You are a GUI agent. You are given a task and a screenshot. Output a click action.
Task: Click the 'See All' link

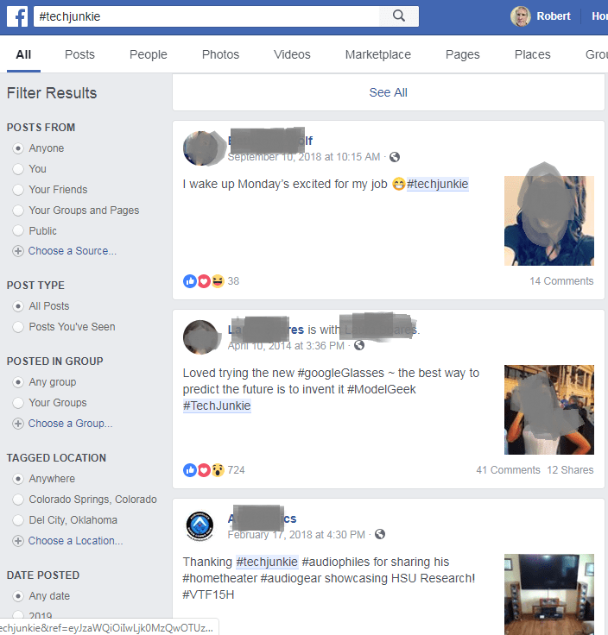[x=388, y=92]
